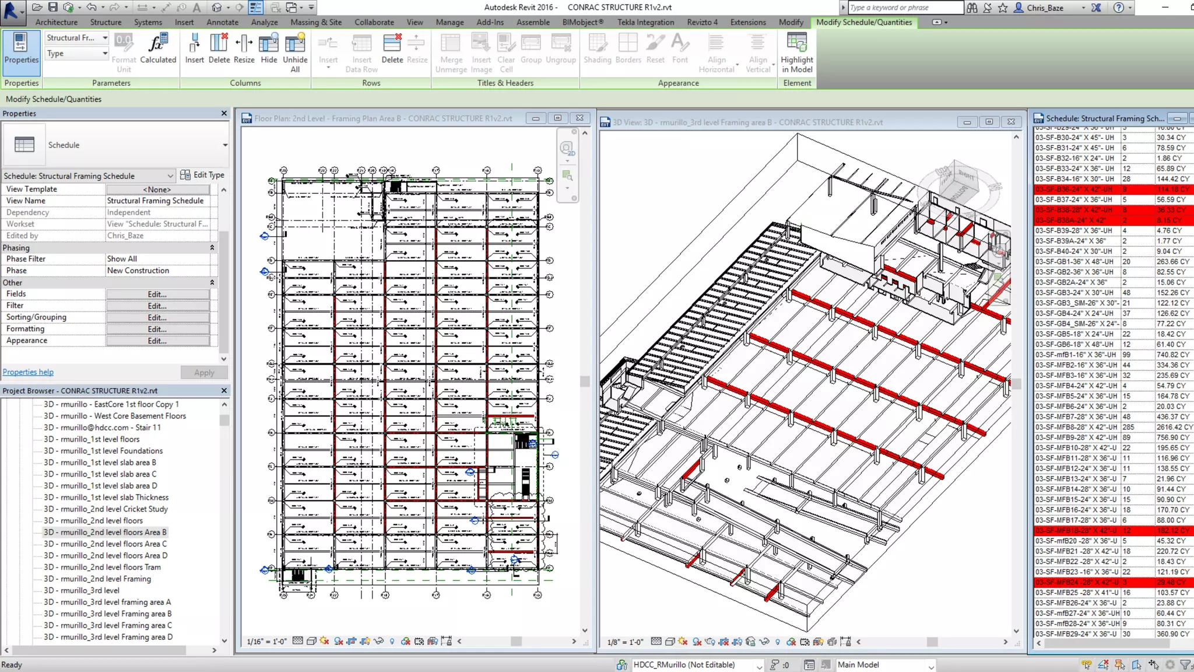
Task: Click the Edit button for Sorting/Grouping
Action: tap(157, 318)
